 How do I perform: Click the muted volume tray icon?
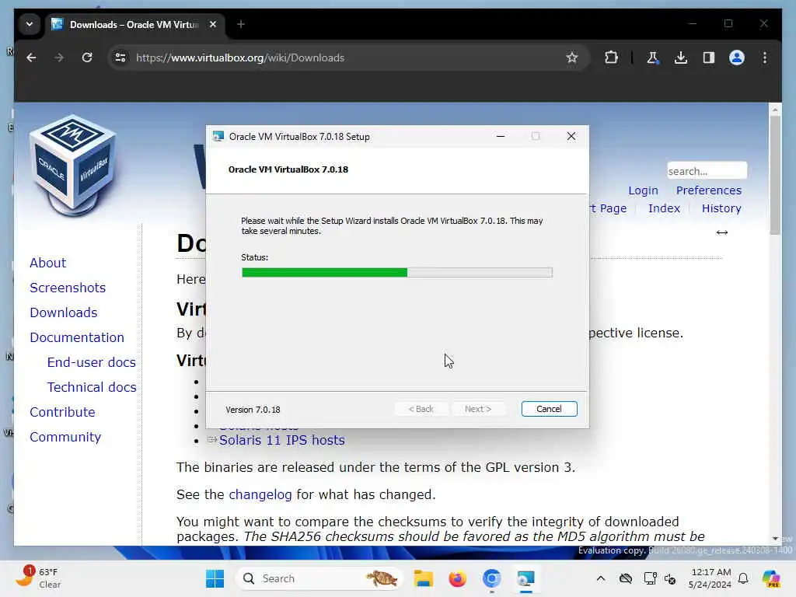pyautogui.click(x=670, y=578)
